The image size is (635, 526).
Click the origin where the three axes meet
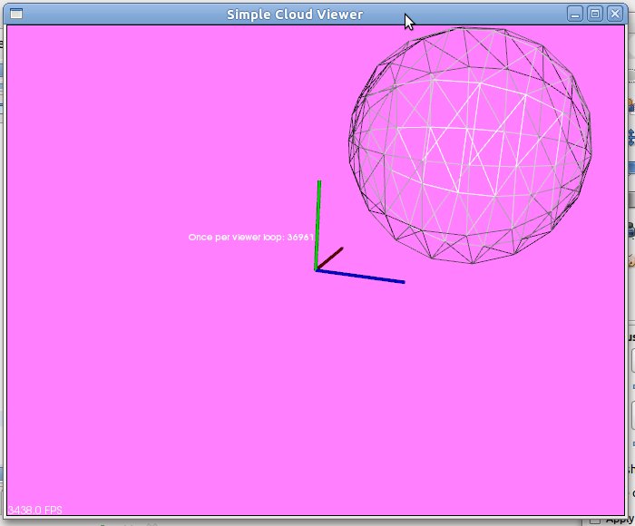click(x=317, y=269)
